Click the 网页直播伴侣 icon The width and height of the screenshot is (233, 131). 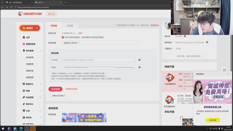pyautogui.click(x=170, y=100)
